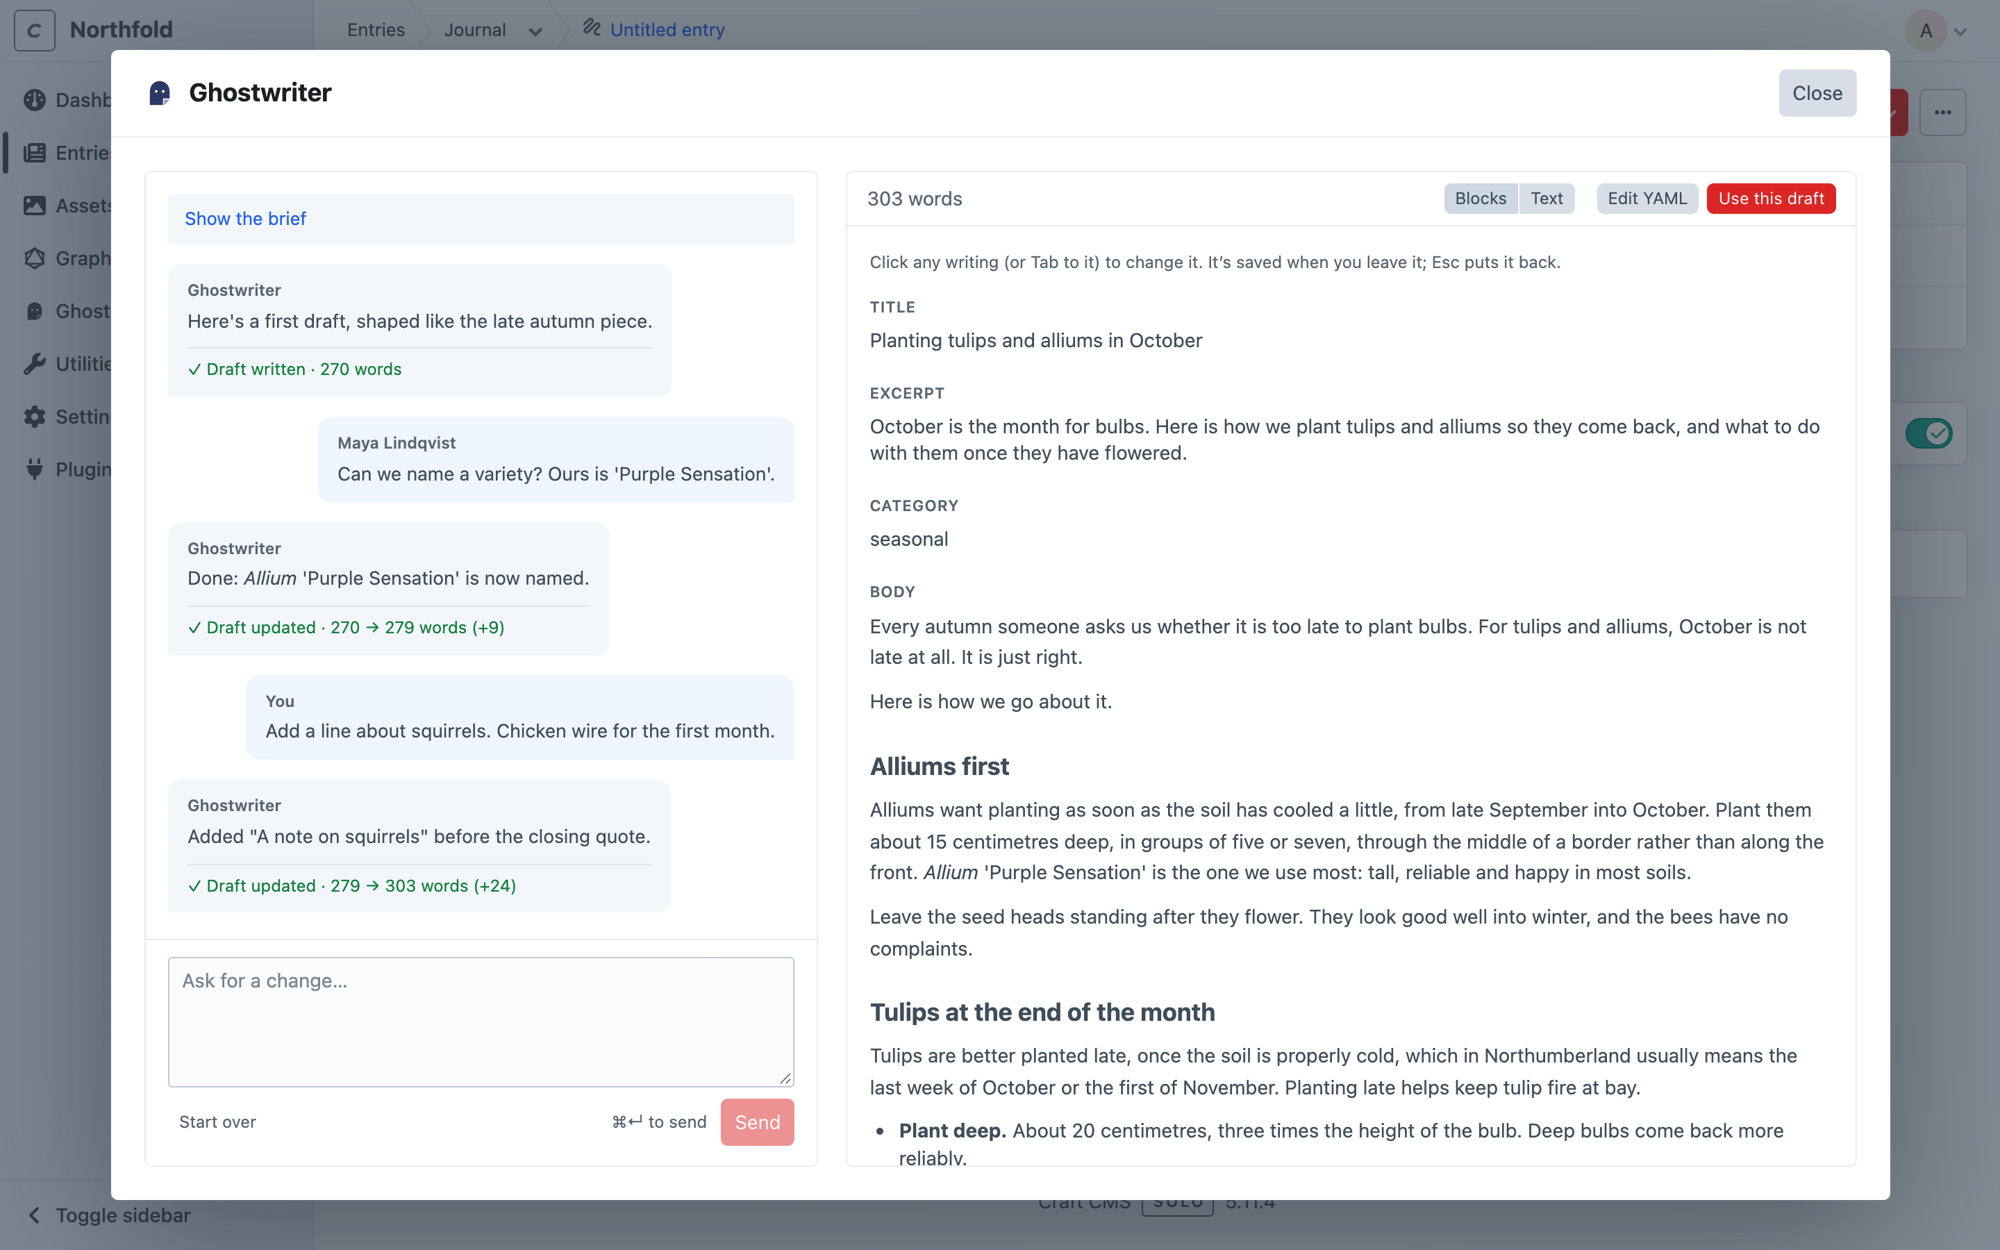Click the Ghostwriter ghost logo icon
2000x1250 pixels.
160,94
